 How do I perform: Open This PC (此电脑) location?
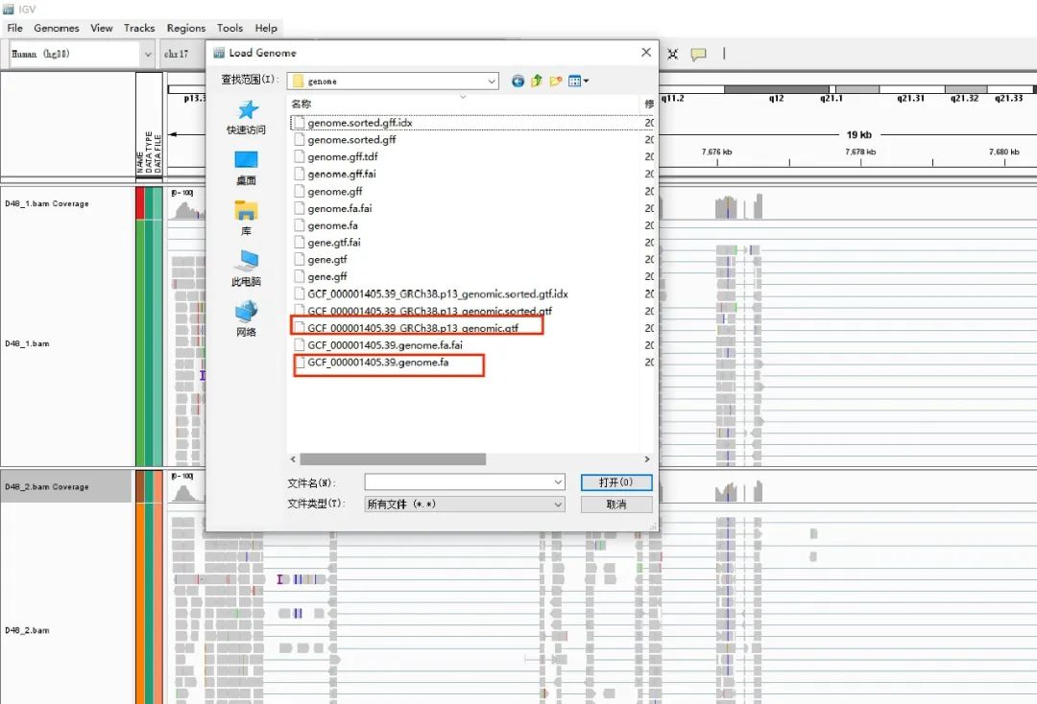tap(246, 269)
